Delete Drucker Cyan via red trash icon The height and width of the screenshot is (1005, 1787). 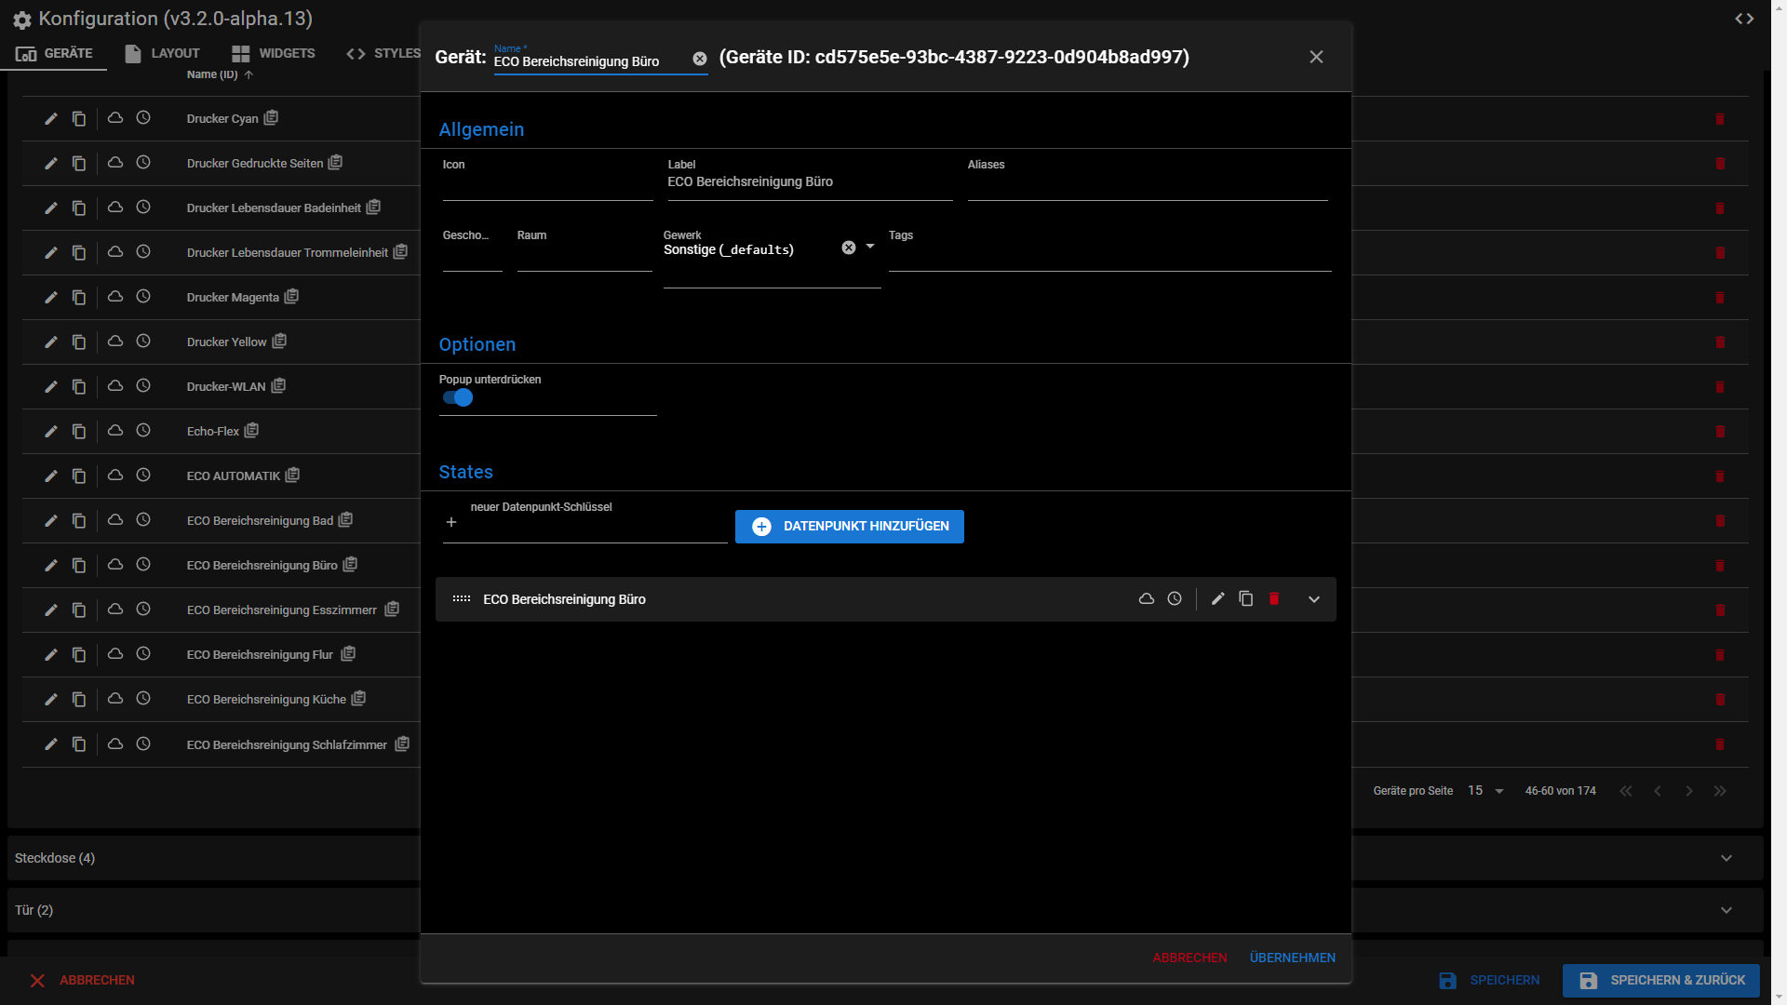click(1720, 118)
